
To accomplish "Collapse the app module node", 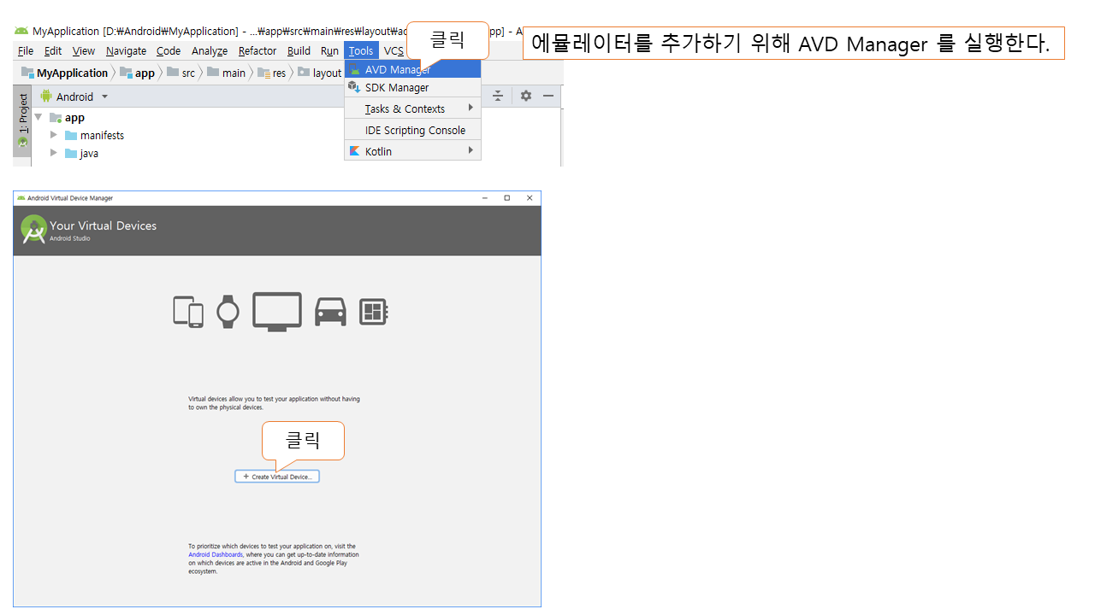I will (38, 117).
